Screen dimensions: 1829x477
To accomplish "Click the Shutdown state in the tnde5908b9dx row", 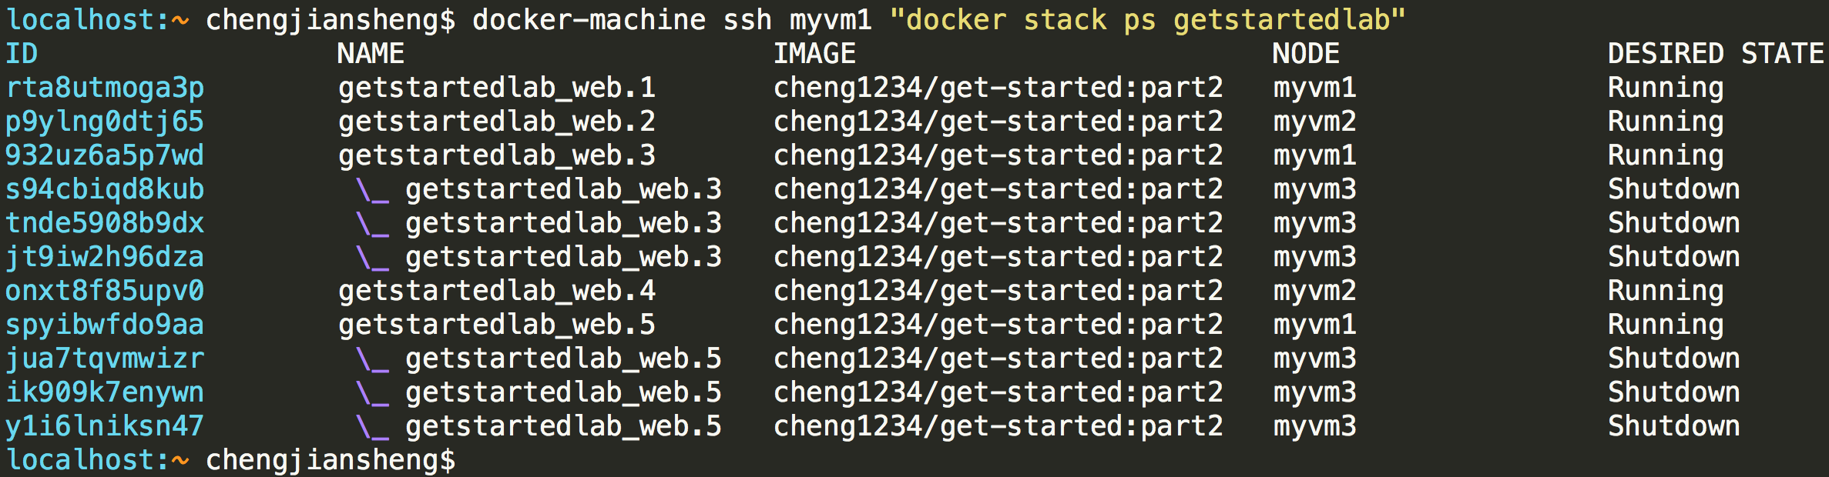I will point(1673,224).
